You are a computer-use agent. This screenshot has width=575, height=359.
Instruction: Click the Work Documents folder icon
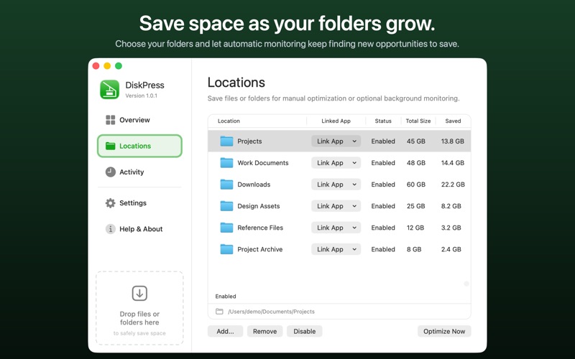(226, 163)
